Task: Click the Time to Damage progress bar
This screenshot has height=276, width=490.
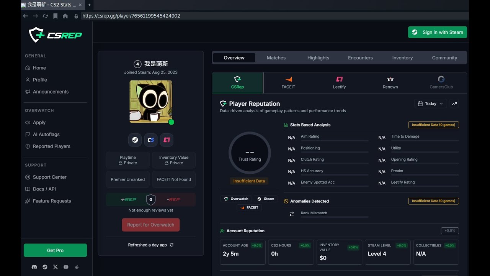Action: 425,141
